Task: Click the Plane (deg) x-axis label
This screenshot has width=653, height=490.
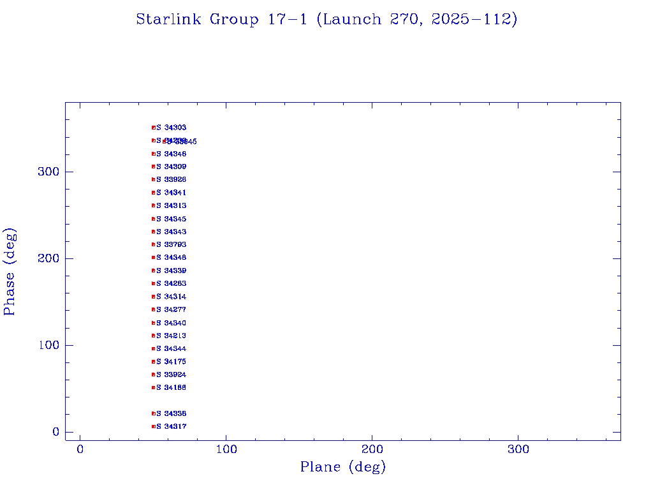Action: [343, 467]
